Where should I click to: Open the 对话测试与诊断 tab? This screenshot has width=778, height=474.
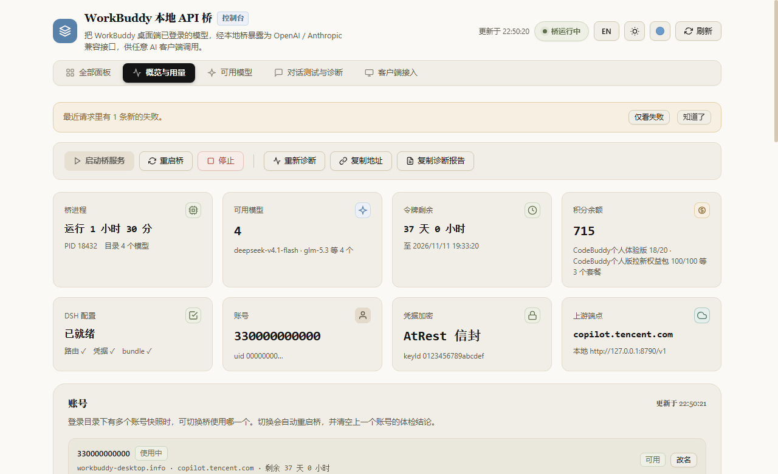pos(309,73)
